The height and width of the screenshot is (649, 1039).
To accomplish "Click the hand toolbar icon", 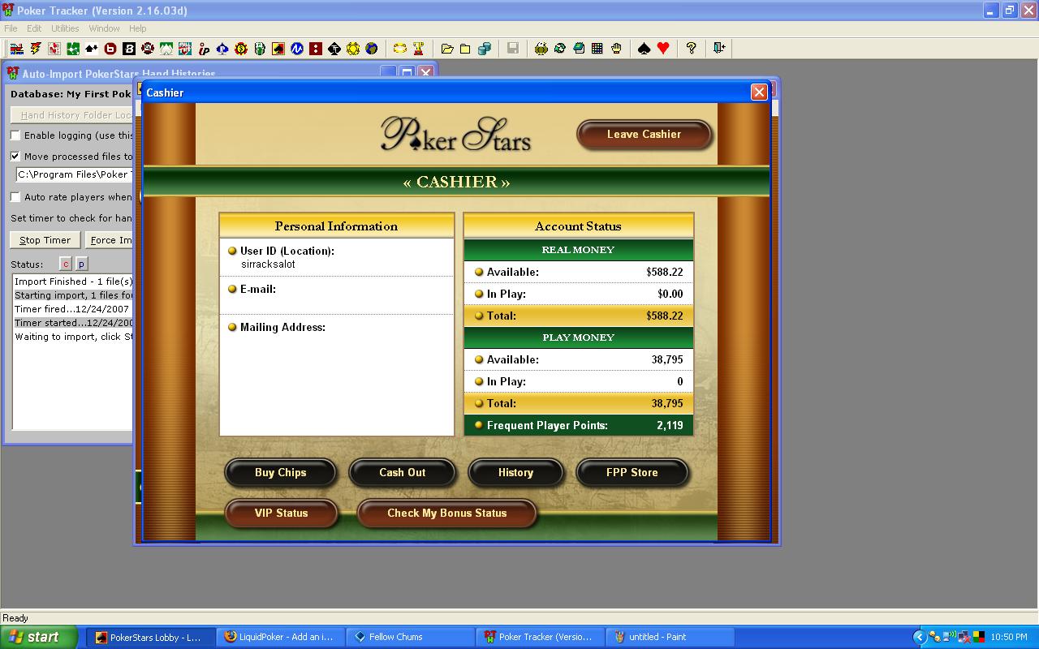I will point(616,49).
